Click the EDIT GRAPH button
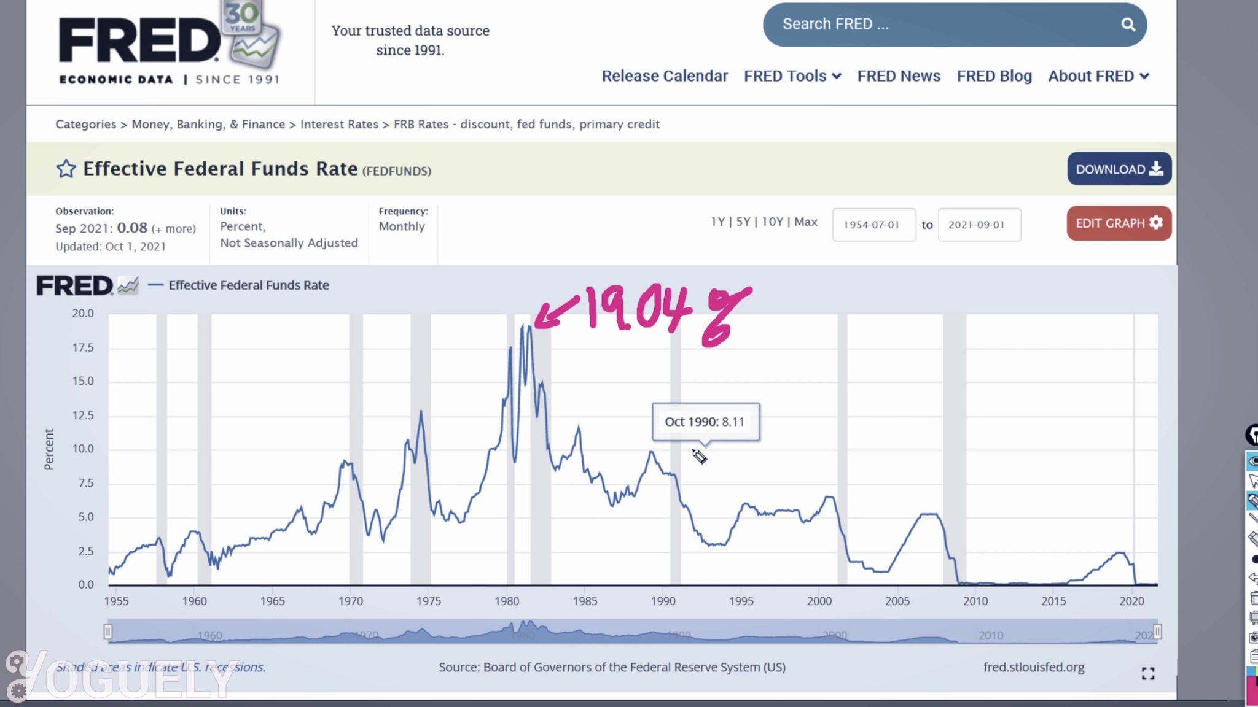1258x707 pixels. tap(1119, 223)
